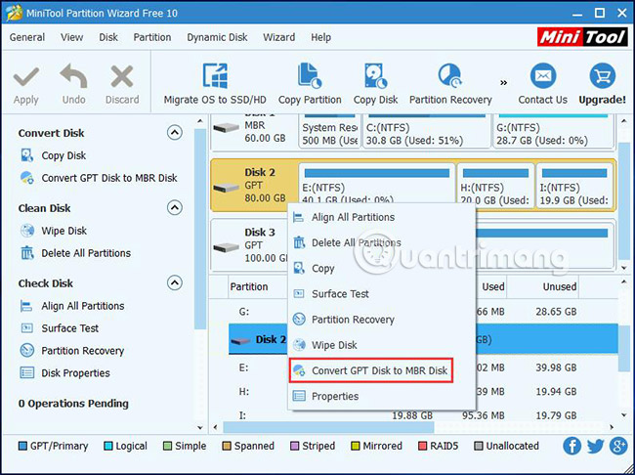The height and width of the screenshot is (475, 635).
Task: Click the RAID5 legend swatch
Action: 422,447
